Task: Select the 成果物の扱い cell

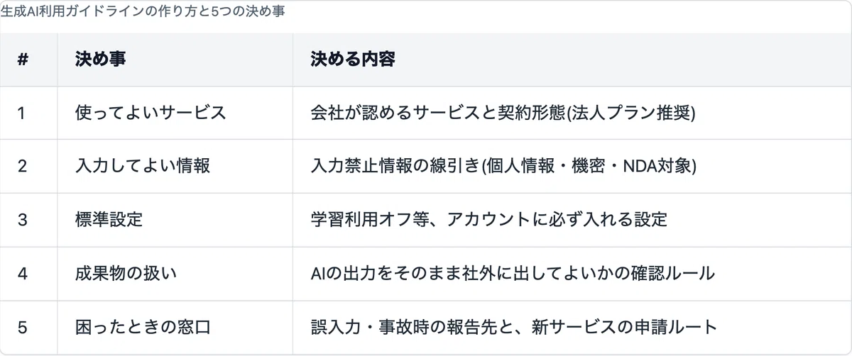Action: tap(175, 274)
